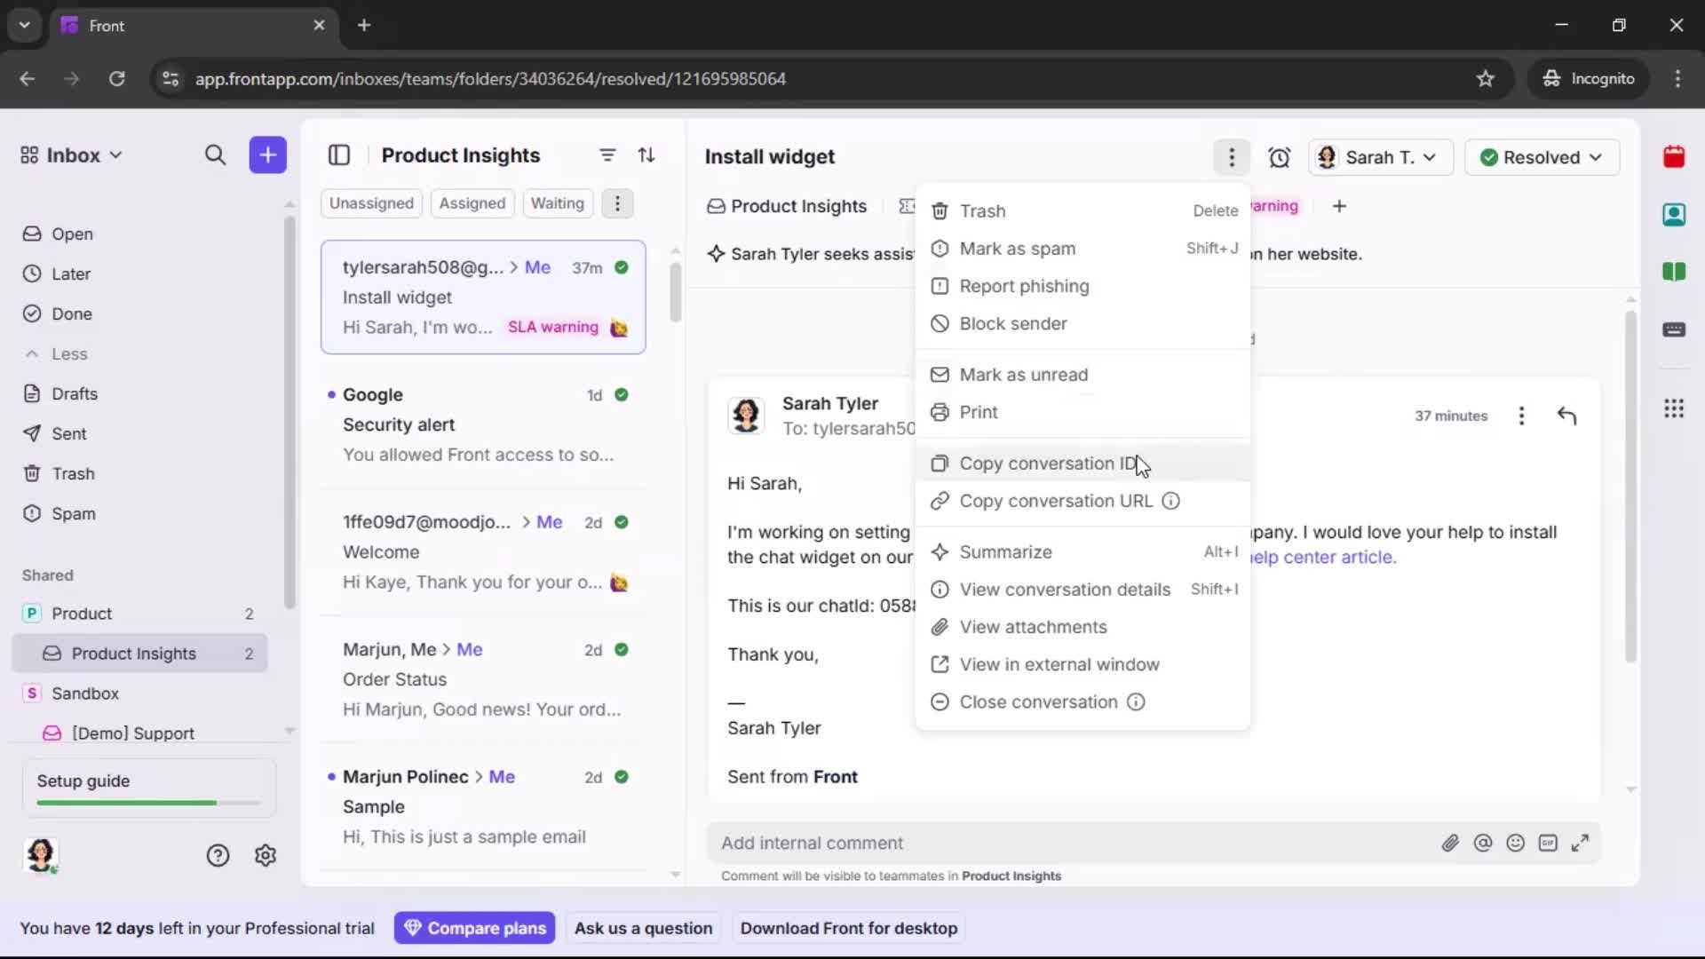Click the reply arrow on Sarah Tyler's message
1705x959 pixels.
1567,416
